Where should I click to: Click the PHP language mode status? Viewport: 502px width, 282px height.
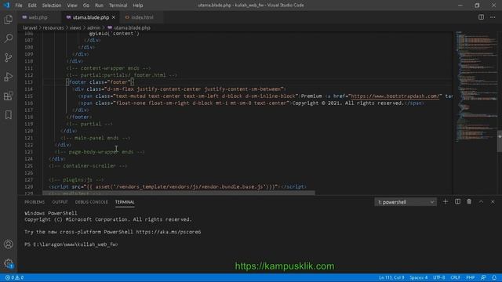click(x=470, y=277)
